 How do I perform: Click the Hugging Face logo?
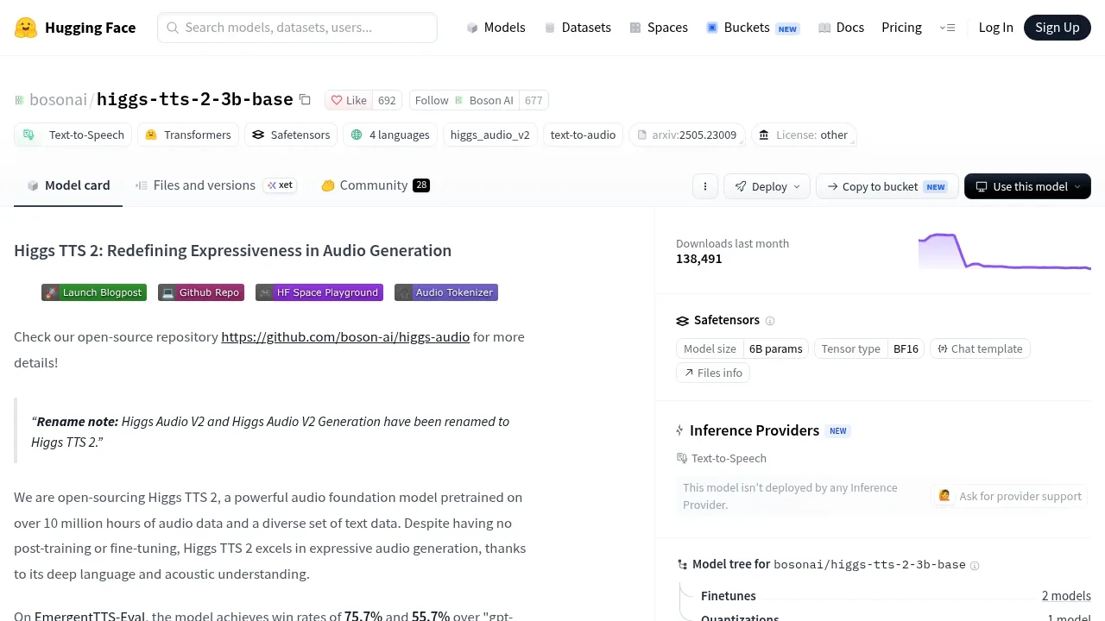point(75,28)
